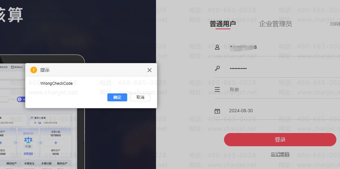Switch to the 普通用户 tab

coord(223,24)
